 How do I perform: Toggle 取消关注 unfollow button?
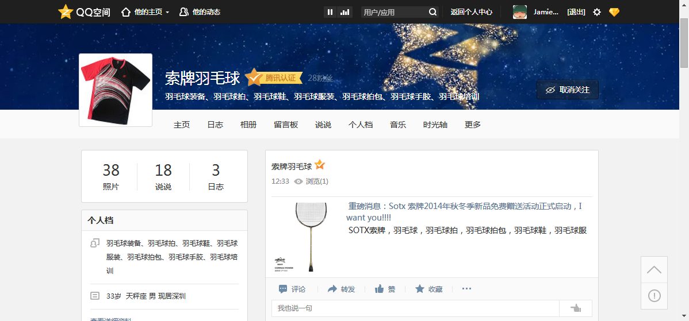click(567, 90)
